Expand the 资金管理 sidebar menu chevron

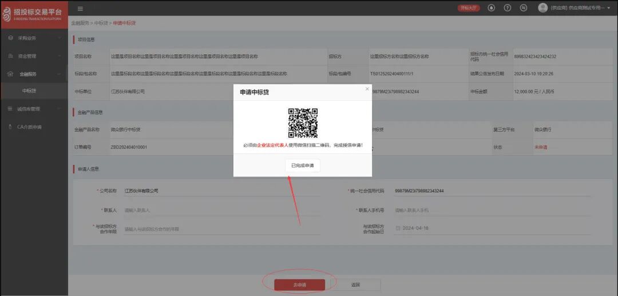[x=60, y=56]
